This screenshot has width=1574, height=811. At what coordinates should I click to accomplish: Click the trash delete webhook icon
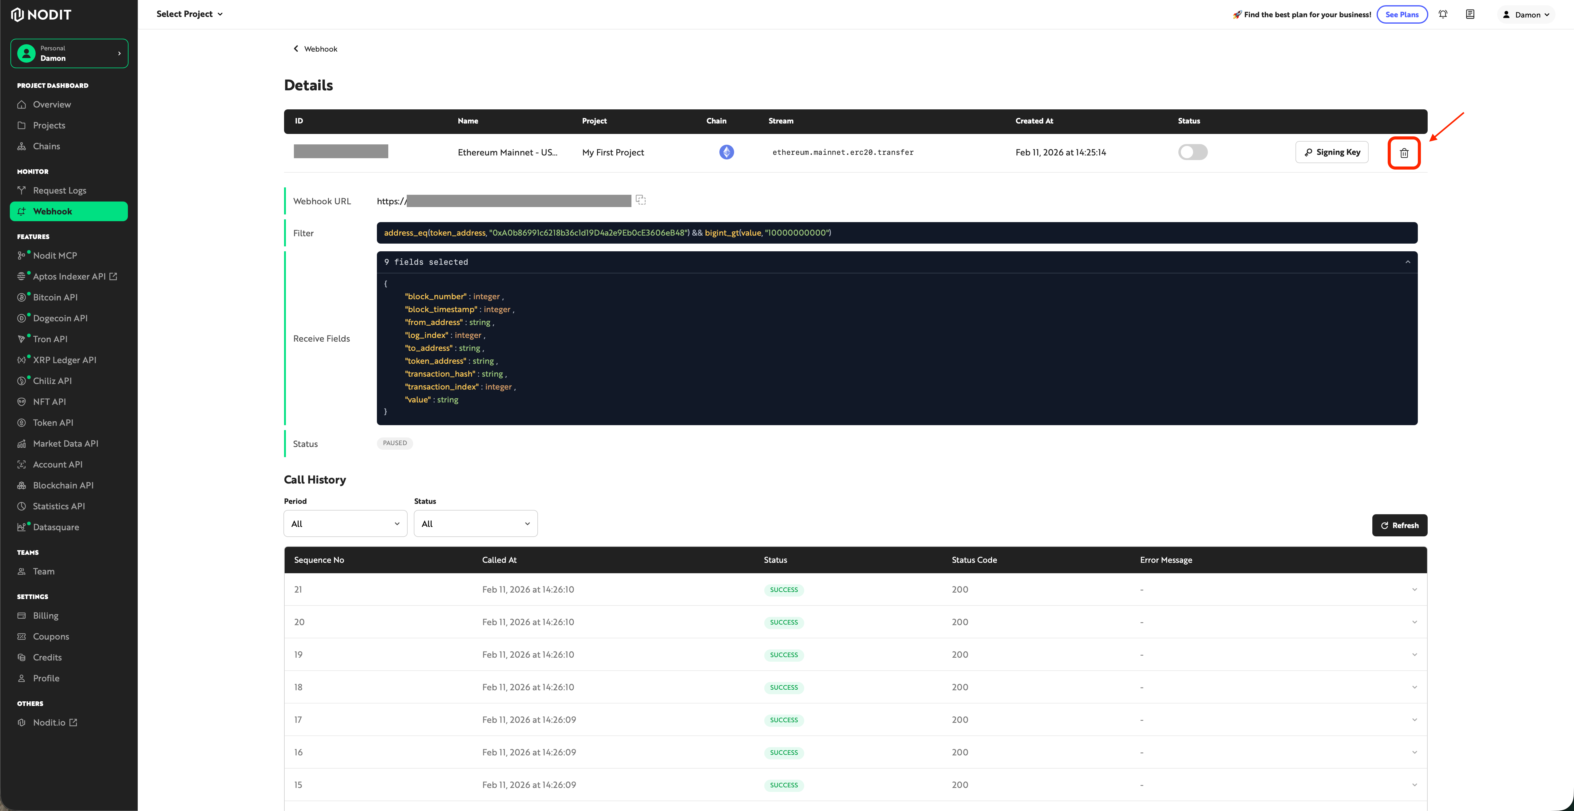coord(1403,153)
